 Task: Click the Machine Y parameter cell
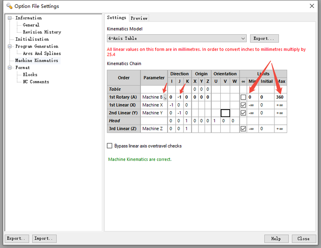pyautogui.click(x=154, y=113)
